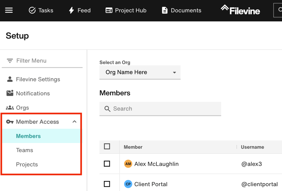This screenshot has height=191, width=282.
Task: Click the Documents file icon
Action: click(x=165, y=10)
